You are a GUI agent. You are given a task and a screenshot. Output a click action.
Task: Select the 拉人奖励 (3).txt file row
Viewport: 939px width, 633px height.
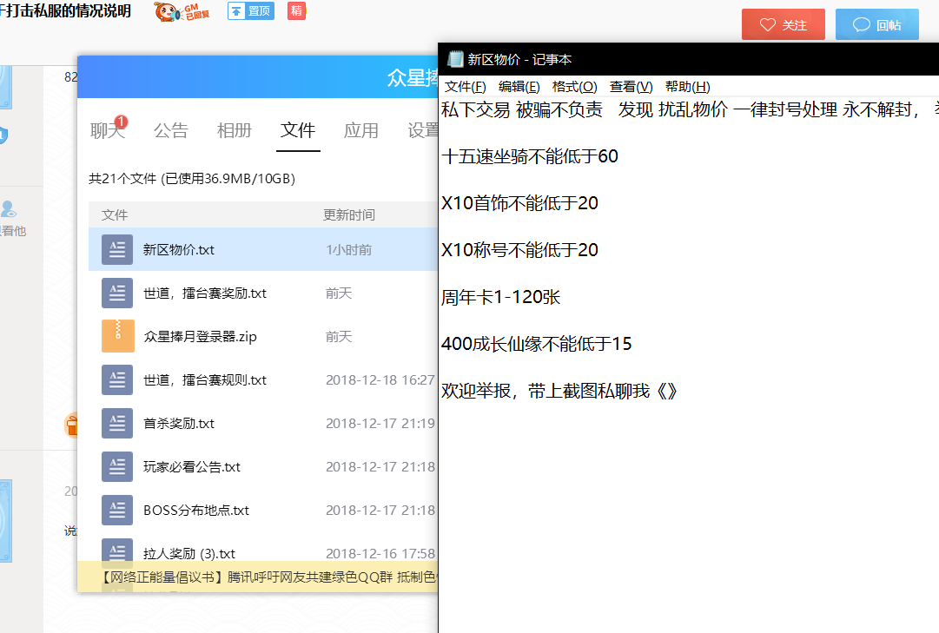[x=261, y=553]
